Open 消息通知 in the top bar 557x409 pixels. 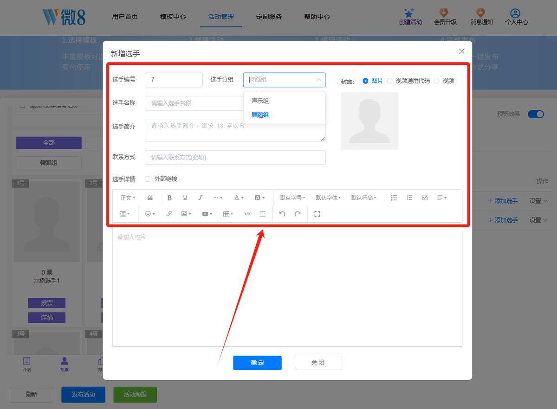(x=481, y=17)
